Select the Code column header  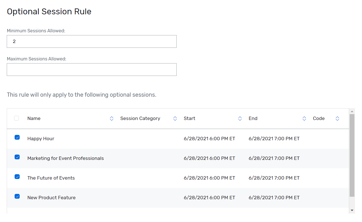[319, 118]
